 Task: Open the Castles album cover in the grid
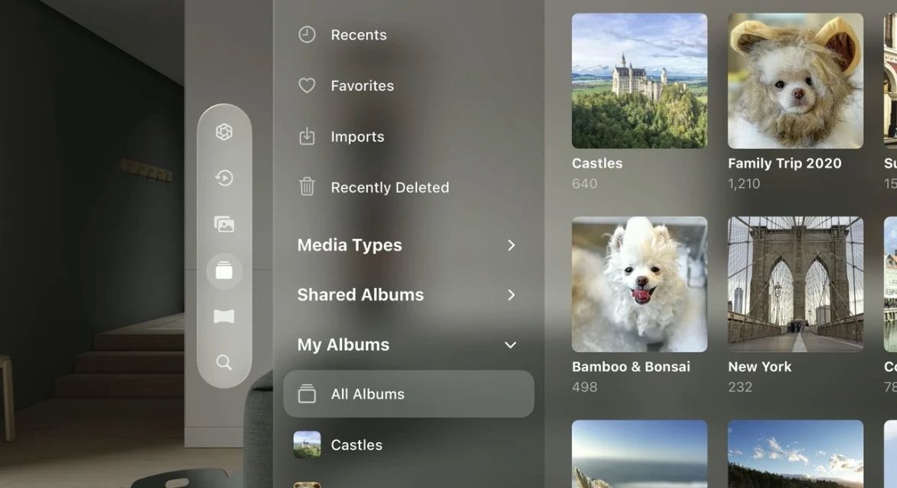click(x=639, y=81)
